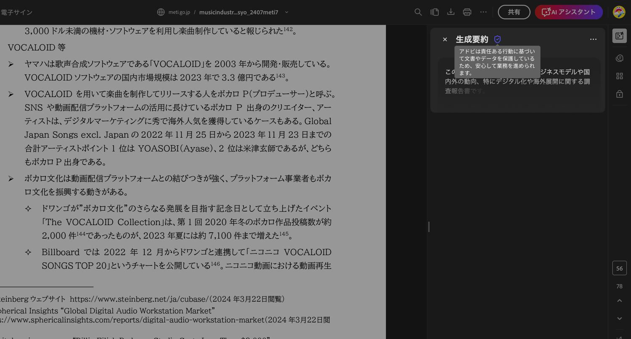Open the comments panel icon in sidebar
Viewport: 631px width, 339px height.
(x=619, y=58)
